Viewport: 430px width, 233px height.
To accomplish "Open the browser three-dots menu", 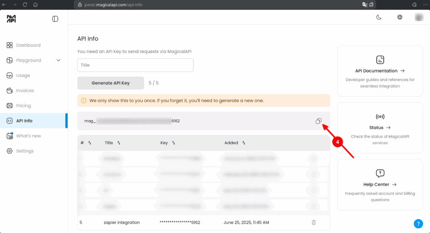I will 425,5.
